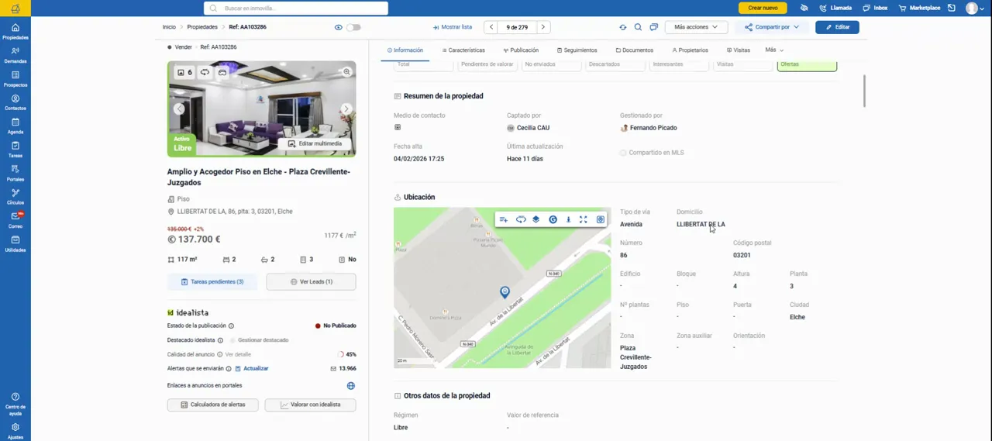Switch to the Características tab

pos(463,50)
